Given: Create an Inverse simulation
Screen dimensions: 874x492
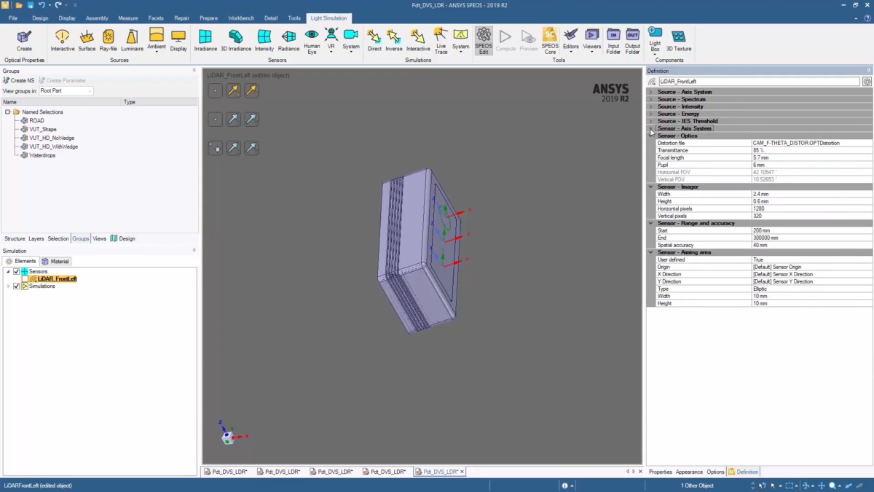Looking at the screenshot, I should pos(394,40).
